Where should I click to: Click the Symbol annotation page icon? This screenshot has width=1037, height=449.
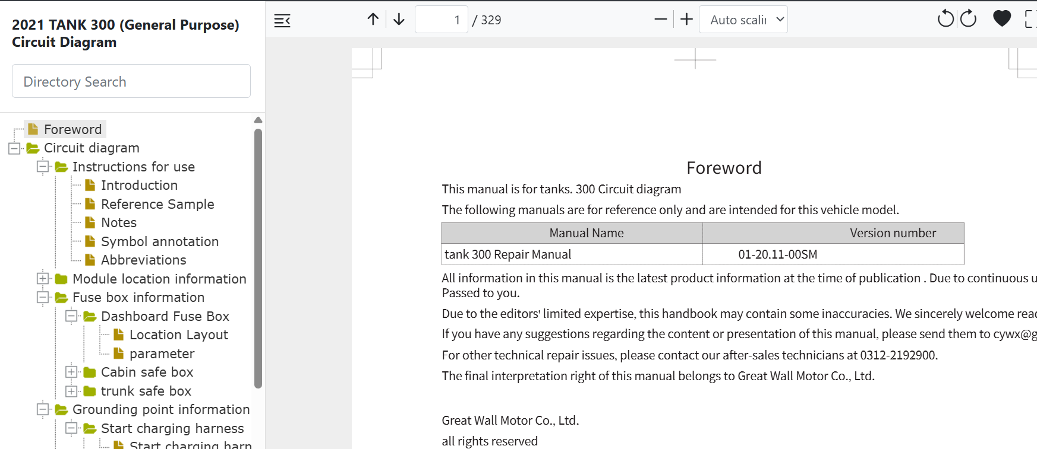[90, 241]
